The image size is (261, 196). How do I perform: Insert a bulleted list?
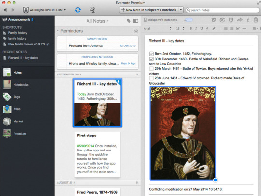click(x=226, y=29)
